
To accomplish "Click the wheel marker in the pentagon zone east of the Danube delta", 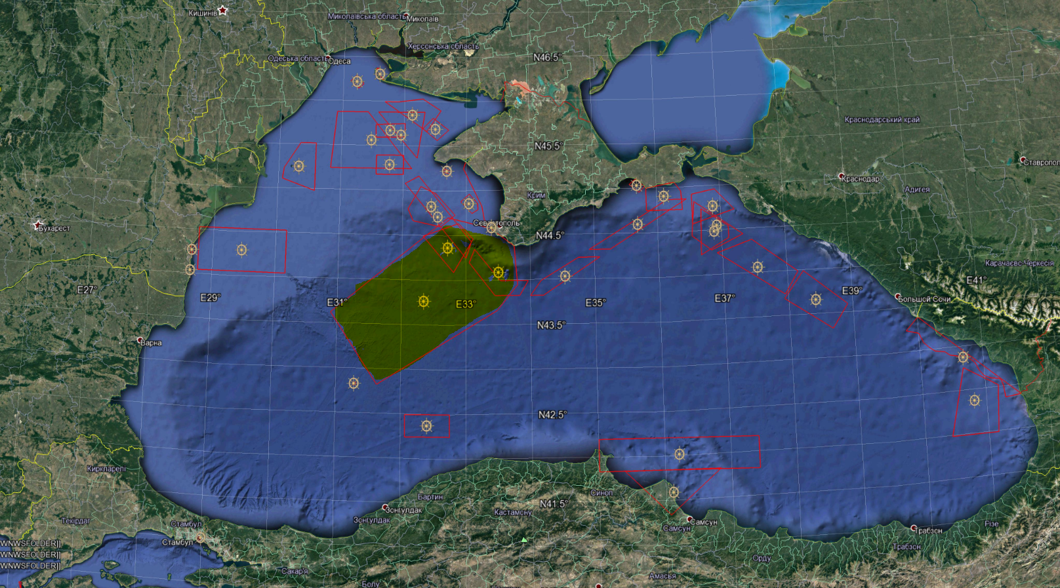I will (x=299, y=166).
